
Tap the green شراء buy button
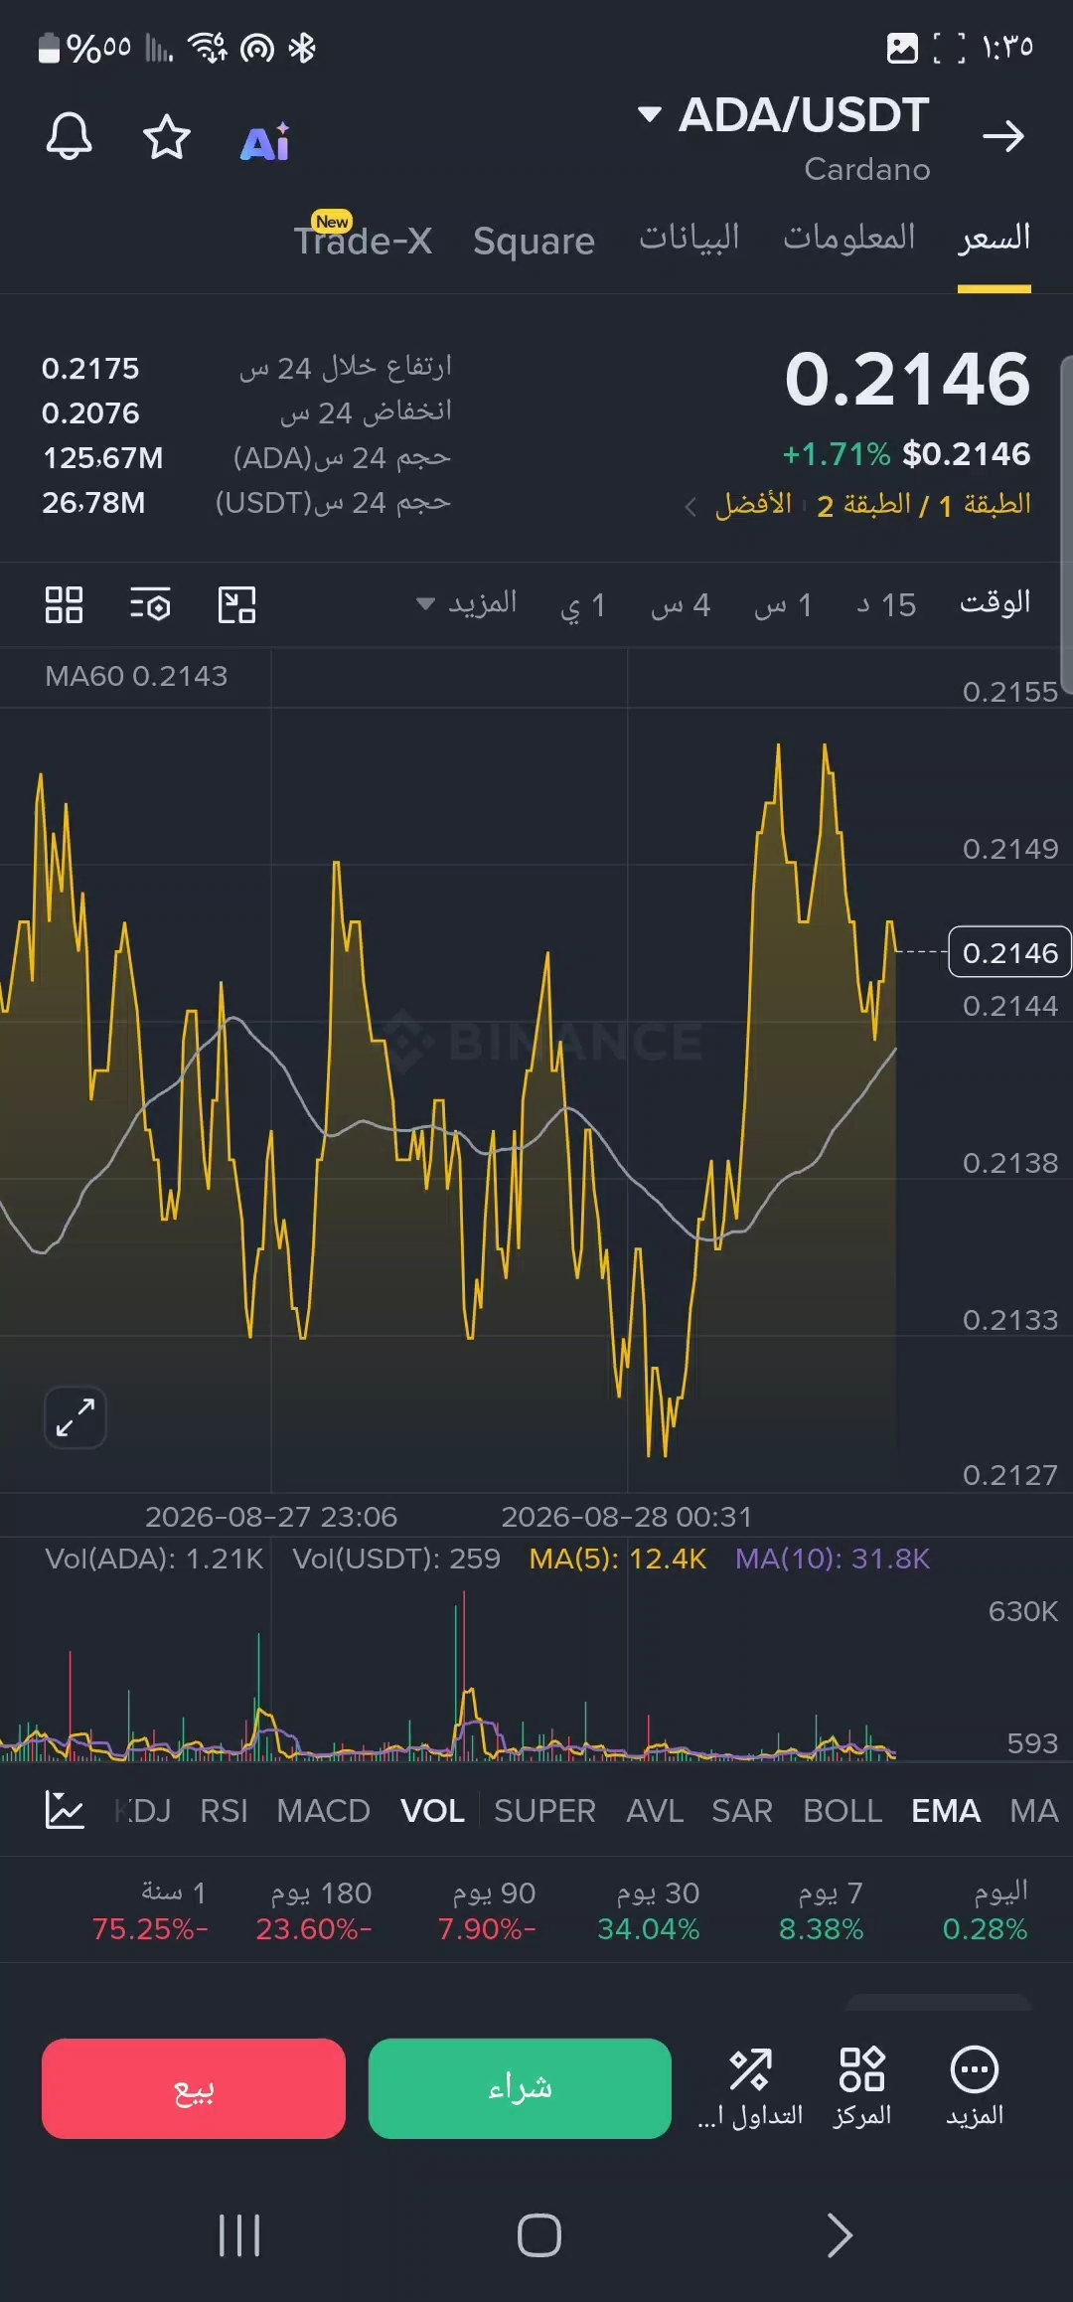point(520,2088)
